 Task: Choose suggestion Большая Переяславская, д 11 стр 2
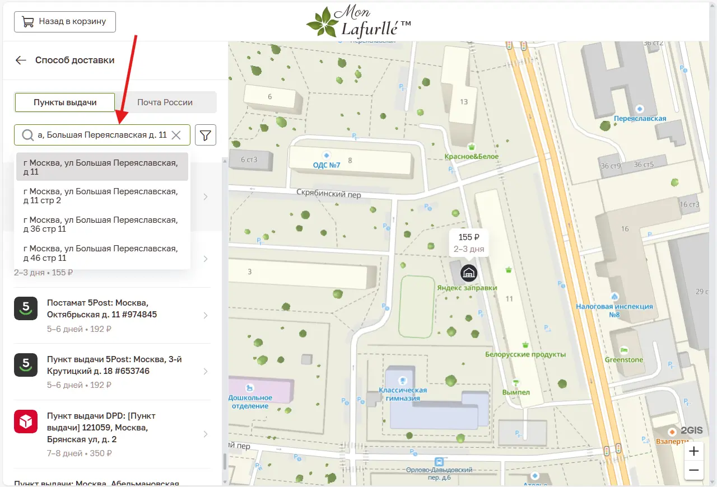tap(102, 195)
